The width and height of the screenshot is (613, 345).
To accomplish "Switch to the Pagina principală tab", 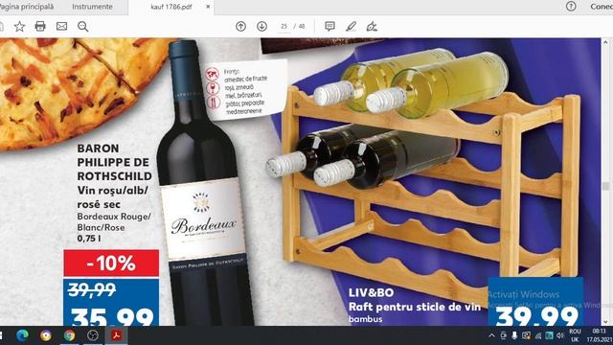I will [27, 7].
